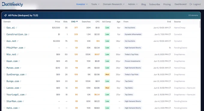Open the Pricing page

pos(167,4)
